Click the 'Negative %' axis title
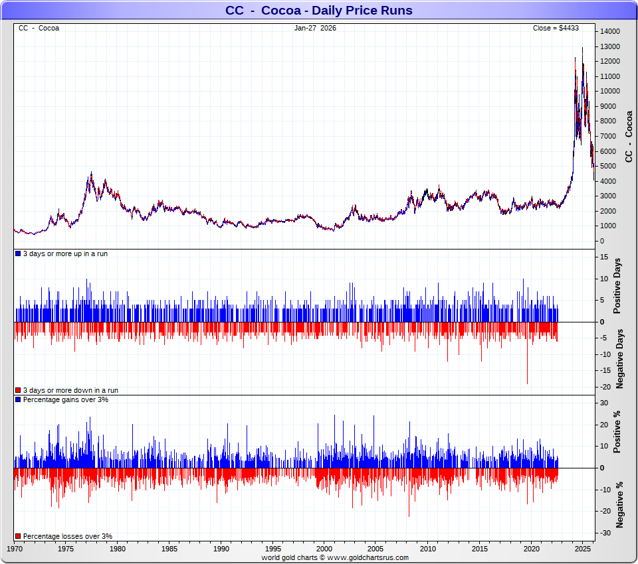The height and width of the screenshot is (564, 638). [619, 505]
